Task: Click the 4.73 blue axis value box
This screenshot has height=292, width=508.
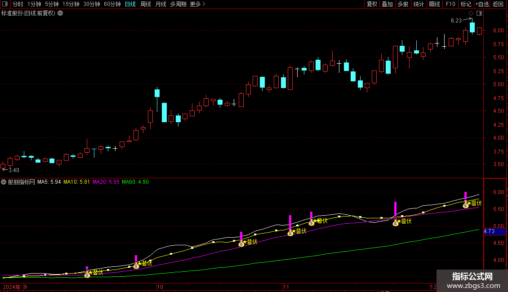Action: click(495, 231)
